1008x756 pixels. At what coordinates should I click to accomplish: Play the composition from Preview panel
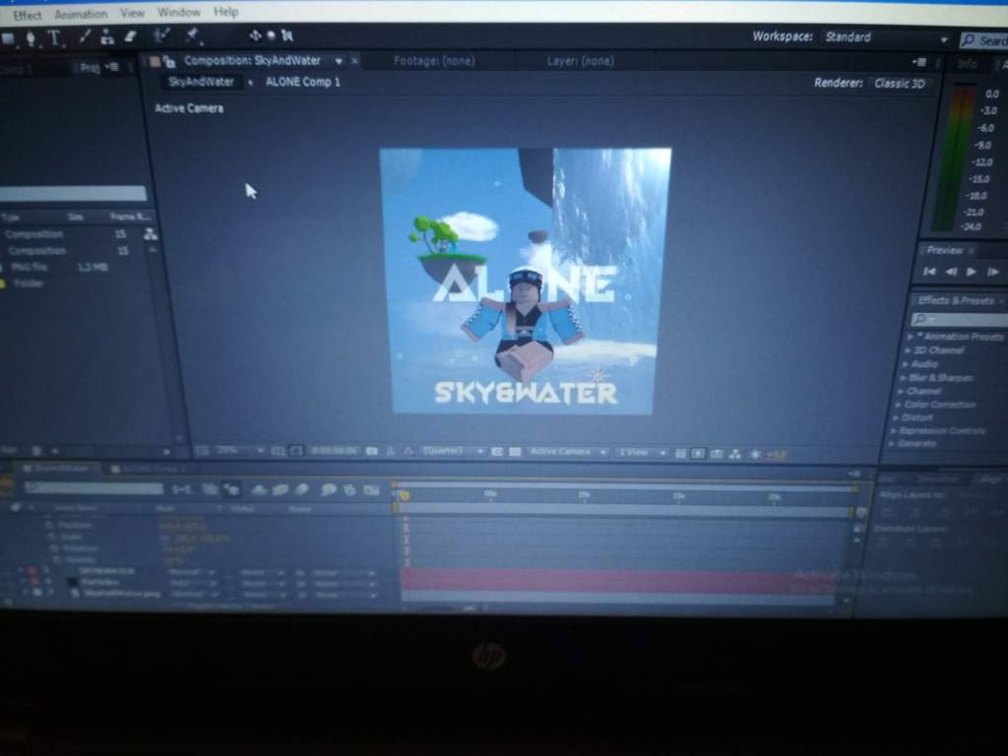[x=972, y=272]
